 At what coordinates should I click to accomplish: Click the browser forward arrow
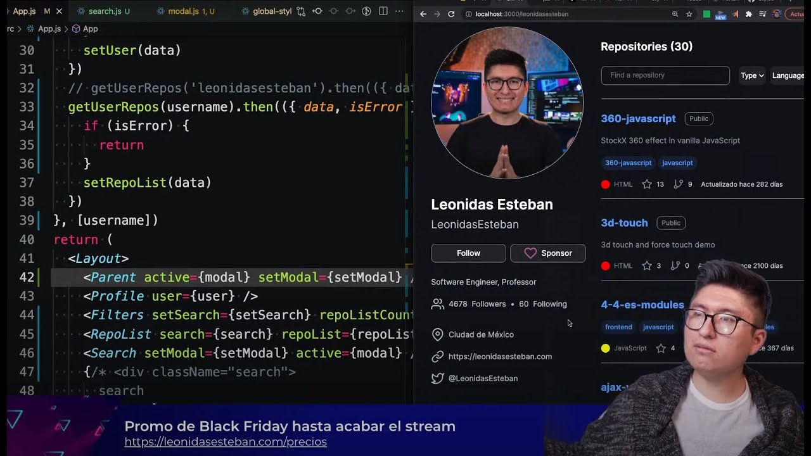(437, 14)
